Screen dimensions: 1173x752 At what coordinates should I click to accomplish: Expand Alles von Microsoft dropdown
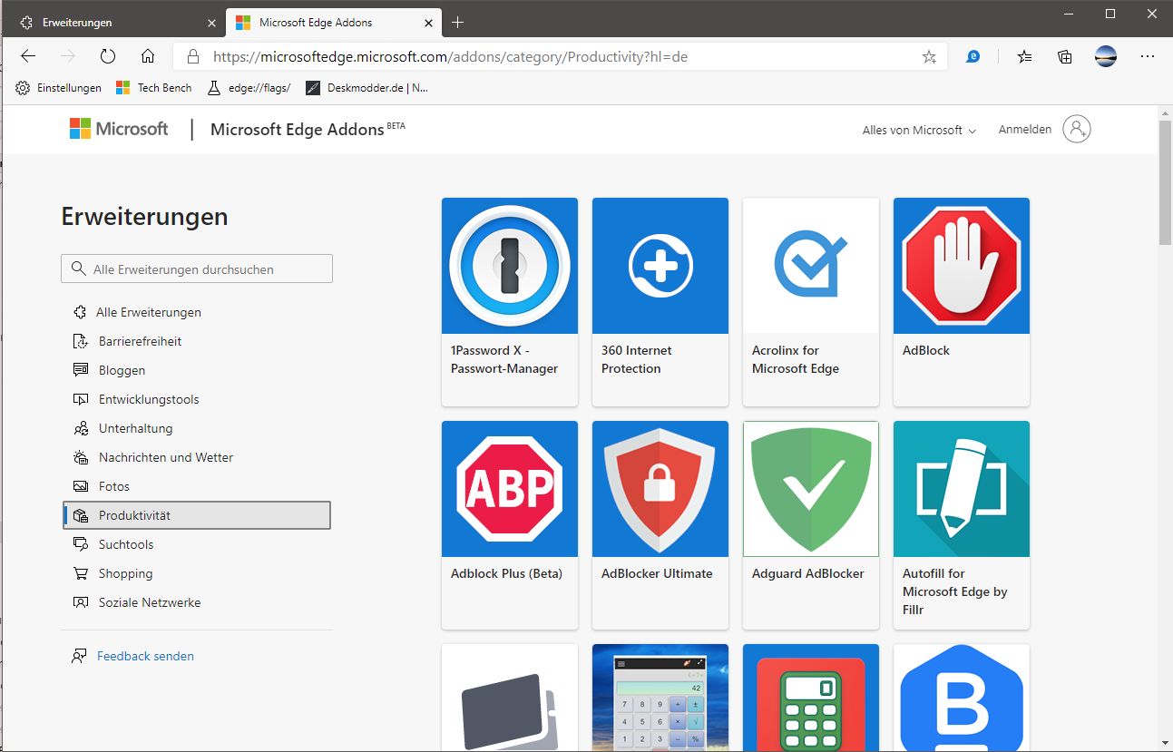click(919, 130)
